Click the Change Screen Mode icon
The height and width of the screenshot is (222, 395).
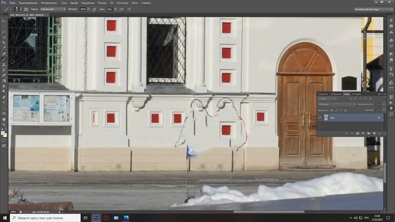pyautogui.click(x=4, y=146)
